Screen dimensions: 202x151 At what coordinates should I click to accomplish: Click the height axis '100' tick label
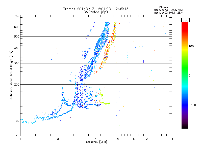[x=17, y=121]
